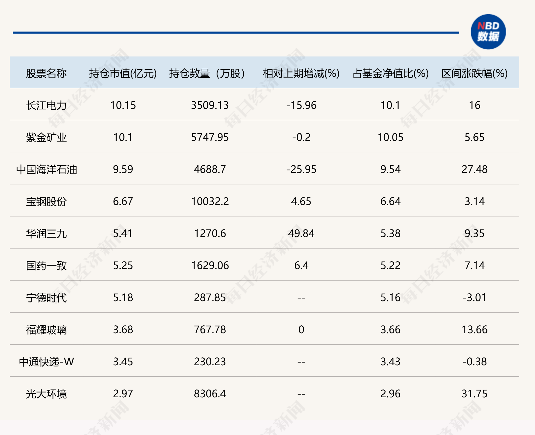The image size is (535, 435).
Task: Select 华润三九 change value 49.84
Action: tap(301, 234)
